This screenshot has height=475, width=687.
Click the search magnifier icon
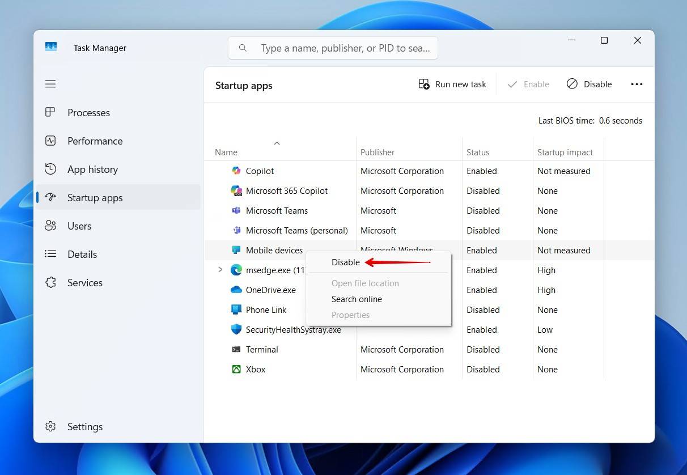coord(243,48)
